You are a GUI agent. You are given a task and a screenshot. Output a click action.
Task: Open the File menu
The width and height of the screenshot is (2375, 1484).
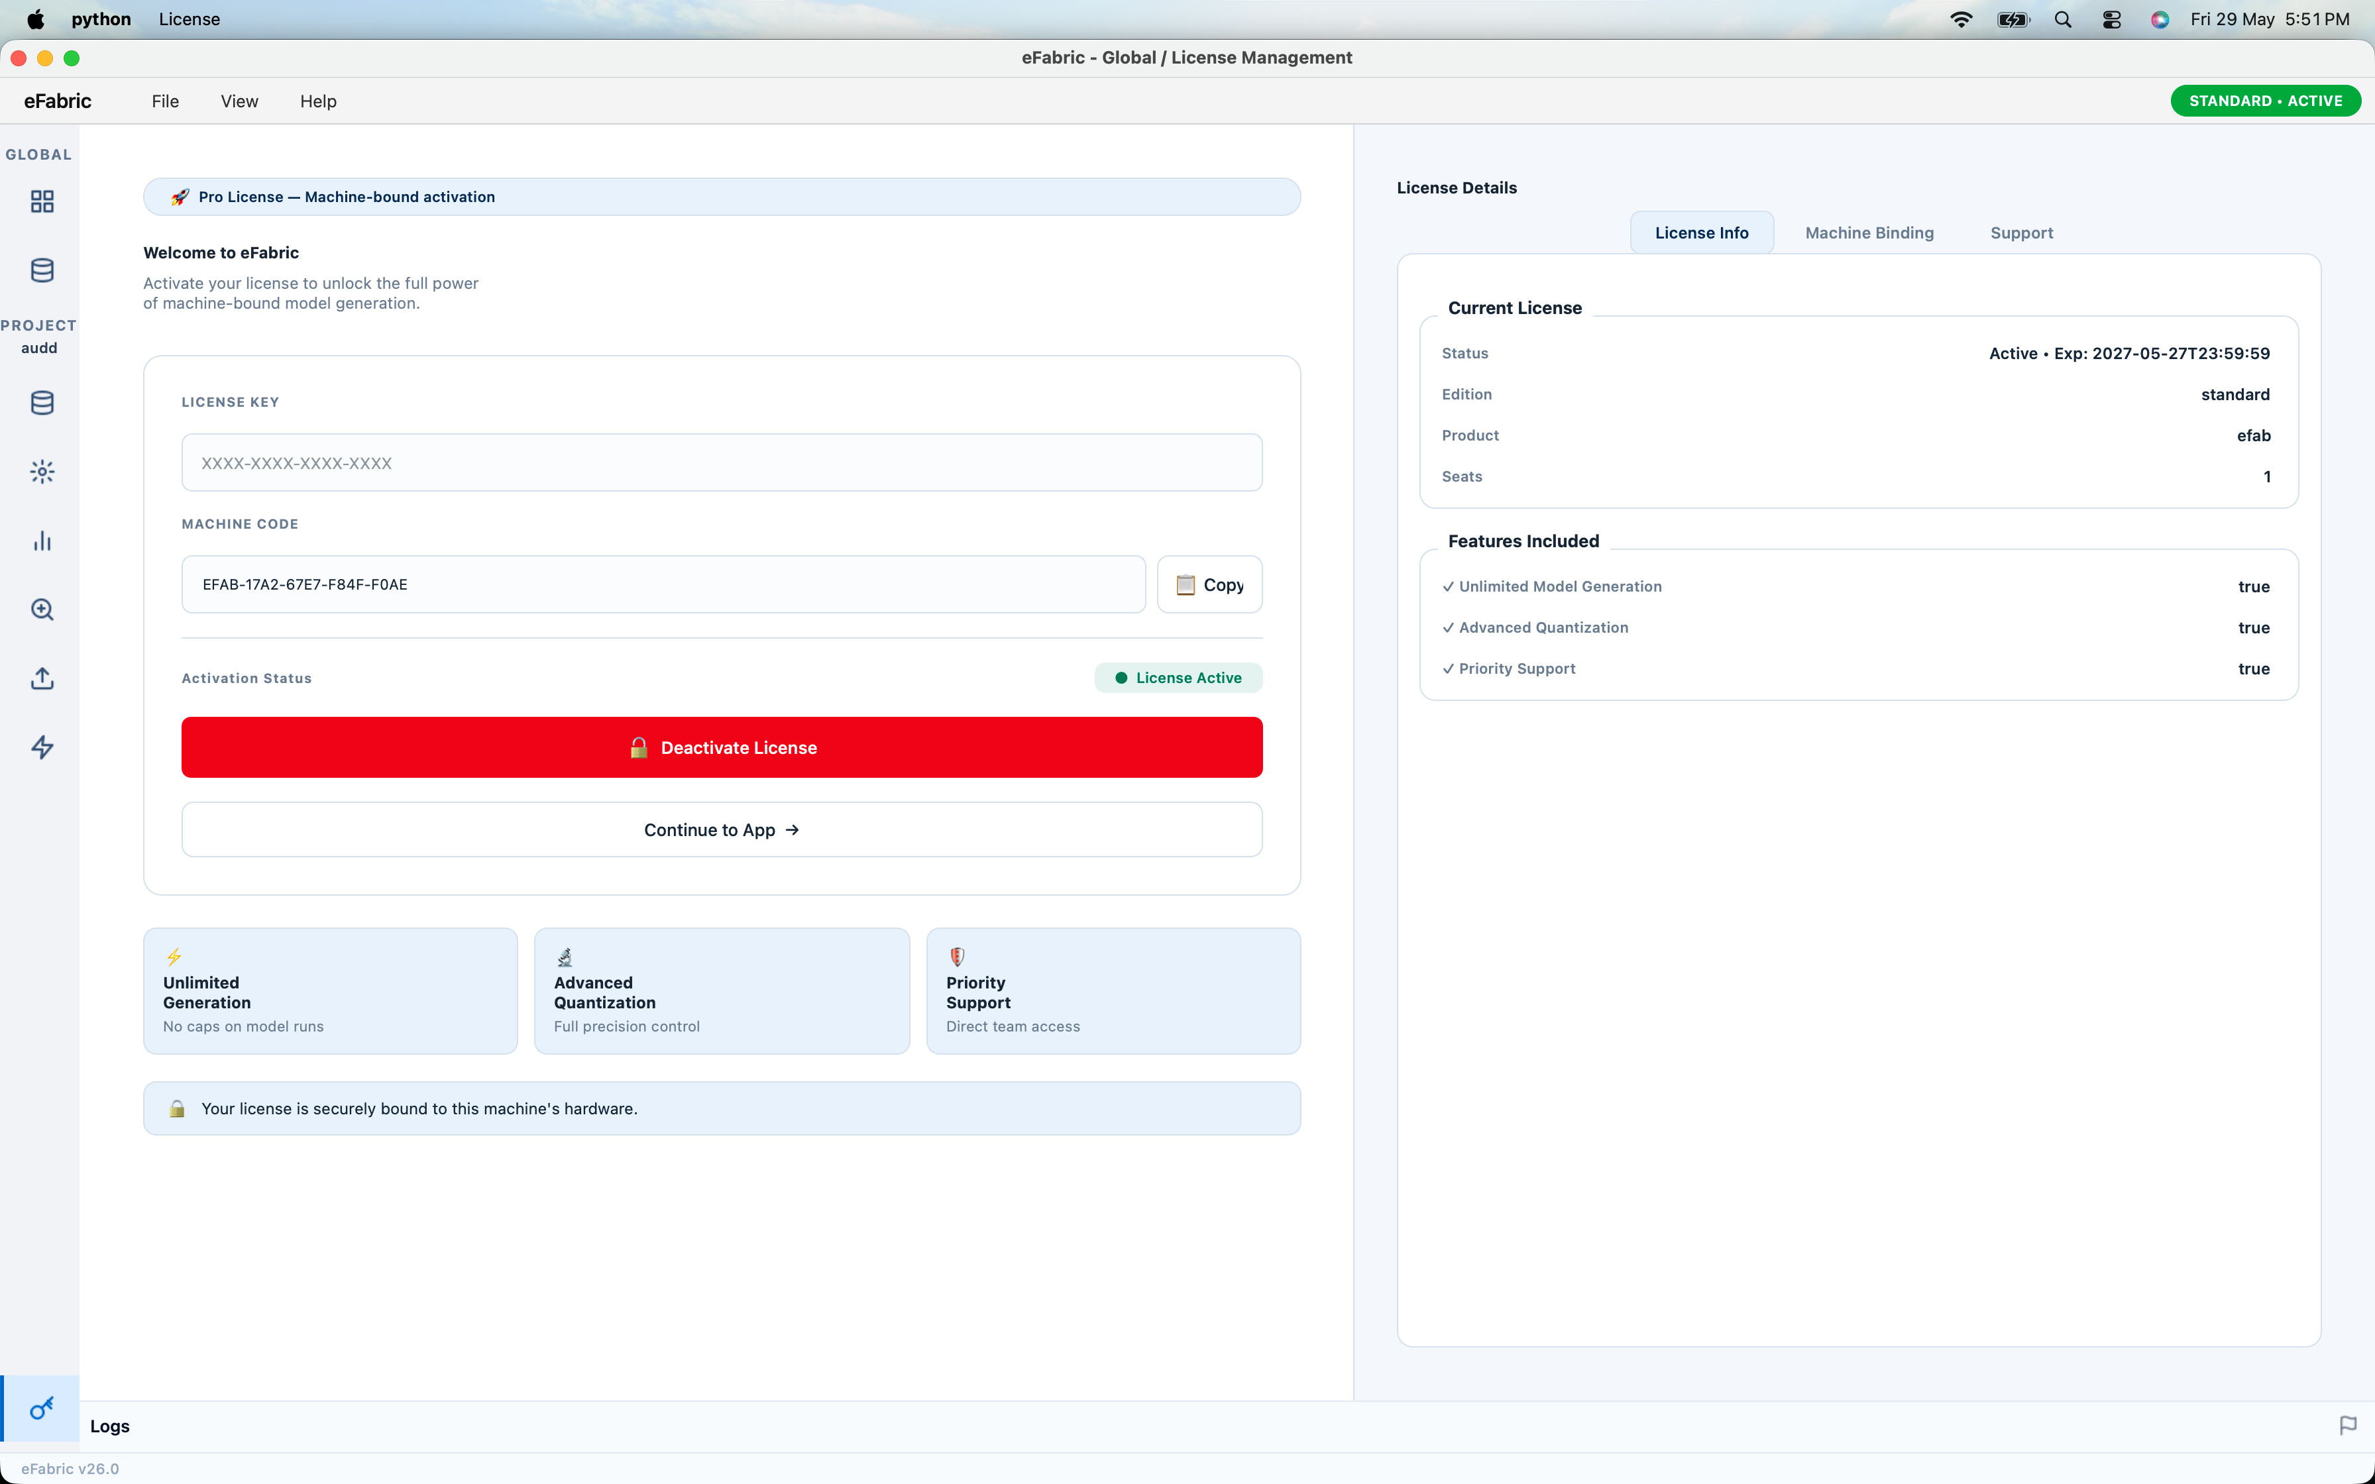(x=165, y=101)
